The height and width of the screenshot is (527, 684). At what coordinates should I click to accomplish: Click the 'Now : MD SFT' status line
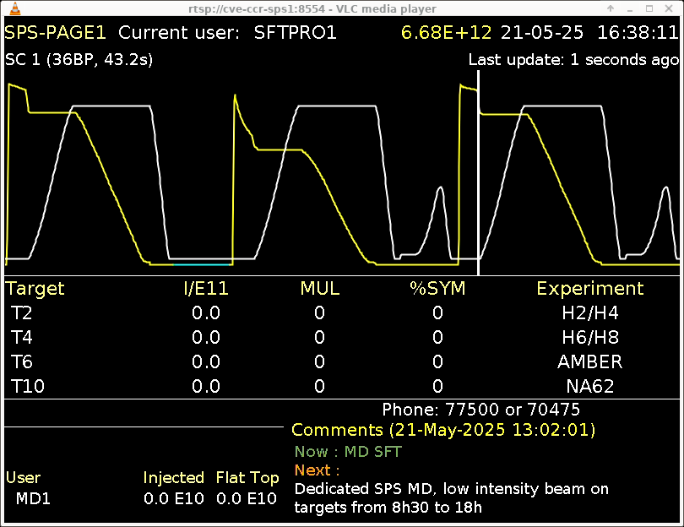(x=348, y=452)
